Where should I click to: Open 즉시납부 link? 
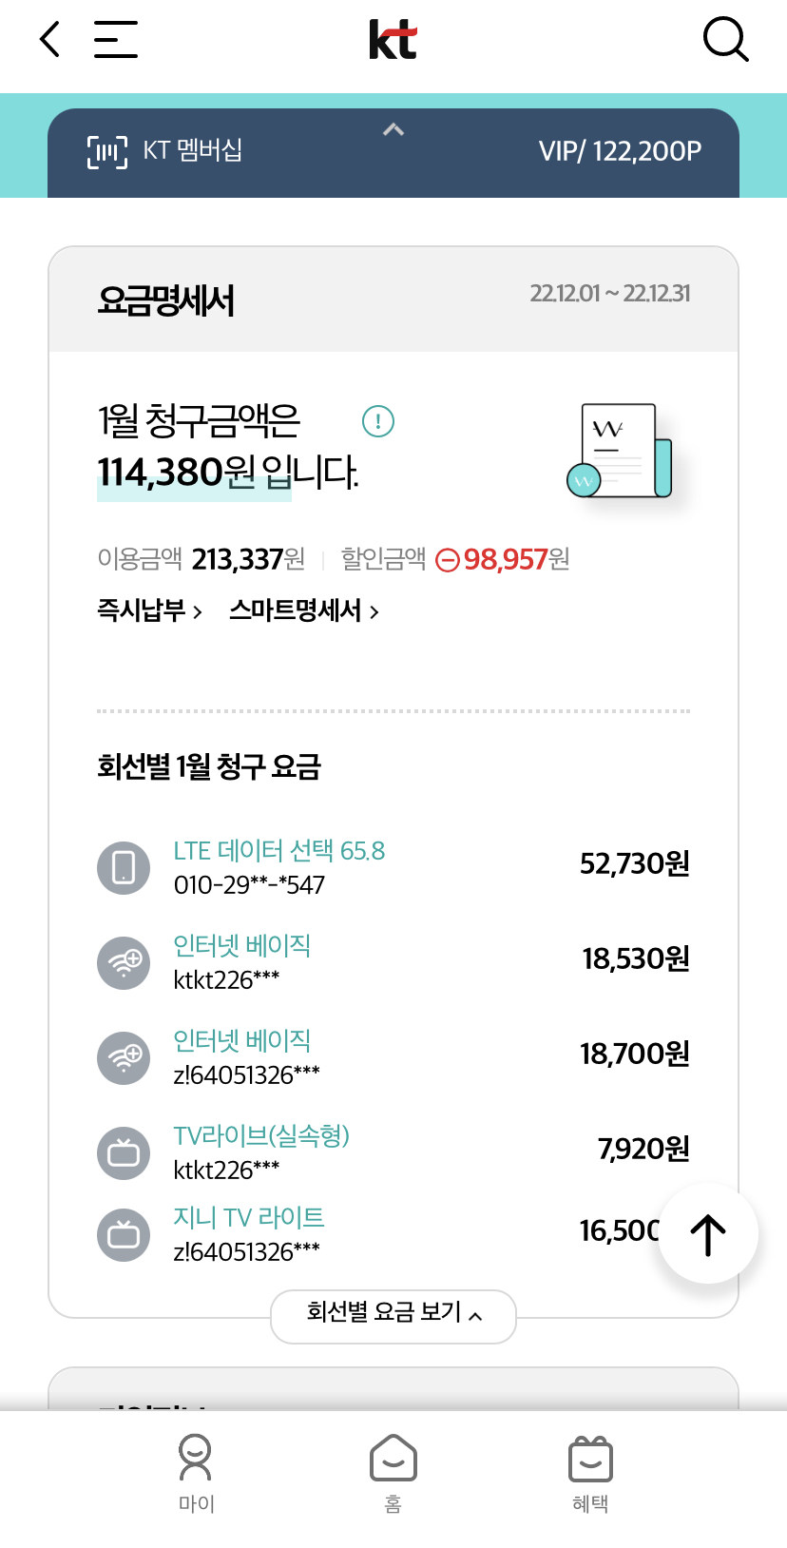149,610
